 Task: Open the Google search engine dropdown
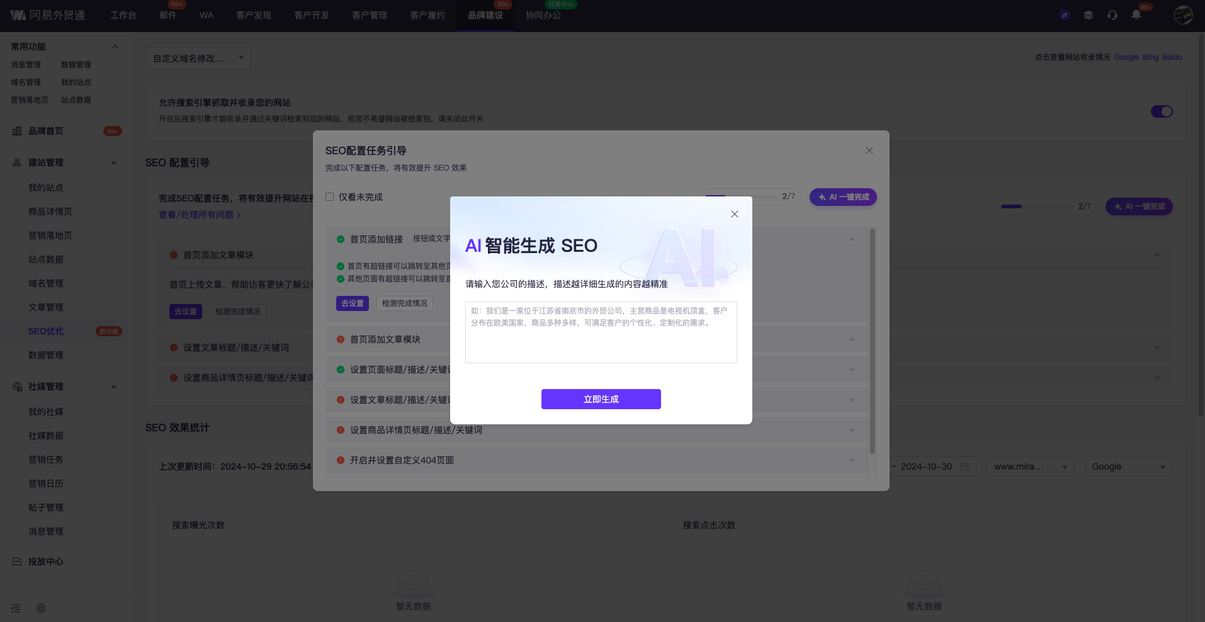point(1128,466)
